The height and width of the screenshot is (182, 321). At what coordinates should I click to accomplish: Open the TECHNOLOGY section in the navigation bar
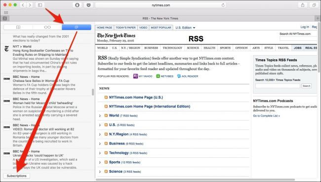[x=172, y=48]
